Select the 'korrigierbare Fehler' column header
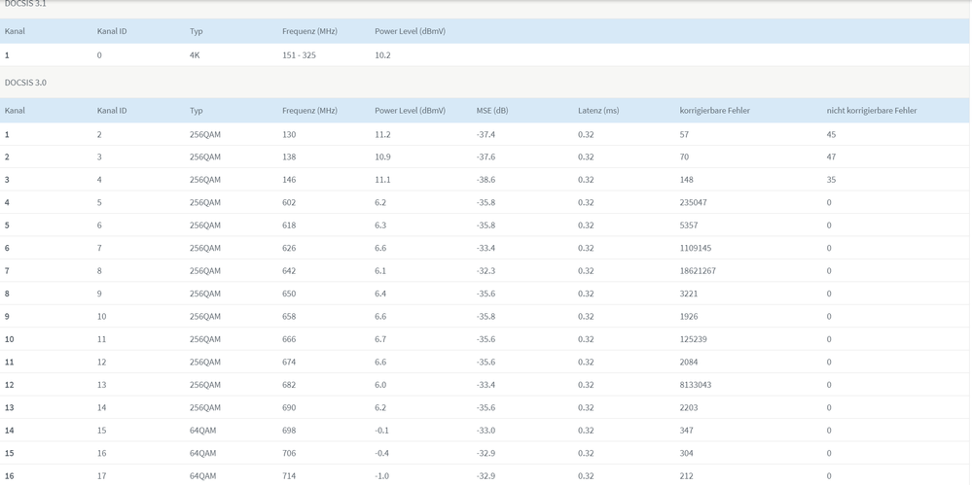The height and width of the screenshot is (485, 972). click(x=714, y=111)
